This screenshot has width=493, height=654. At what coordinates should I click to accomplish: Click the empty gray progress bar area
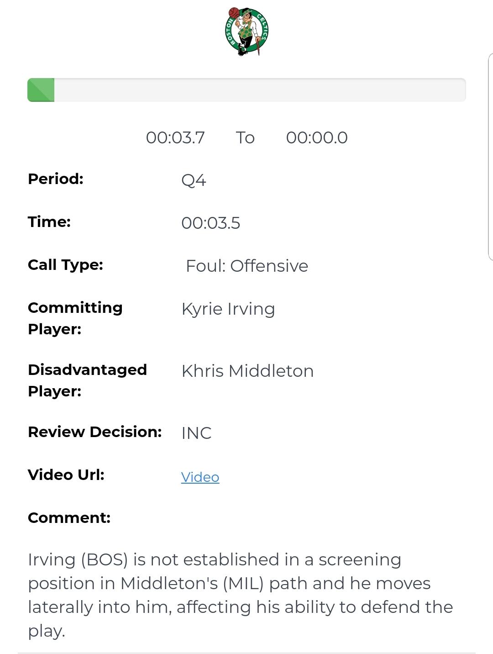[x=260, y=90]
